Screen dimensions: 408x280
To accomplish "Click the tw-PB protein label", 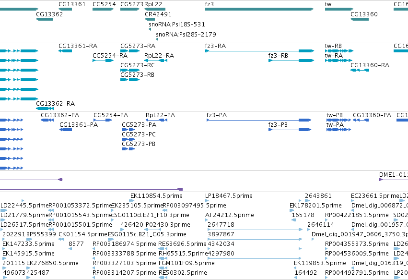I will click(334, 115).
